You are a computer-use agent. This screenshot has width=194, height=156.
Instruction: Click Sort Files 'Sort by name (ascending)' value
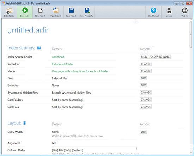pos(67,107)
